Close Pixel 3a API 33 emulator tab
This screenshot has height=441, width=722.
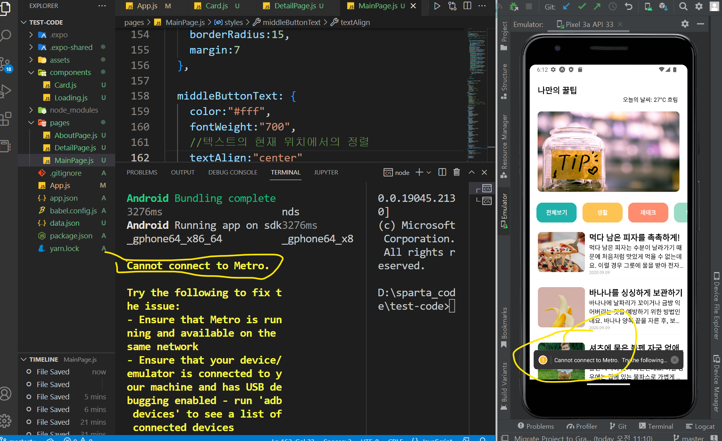(620, 24)
